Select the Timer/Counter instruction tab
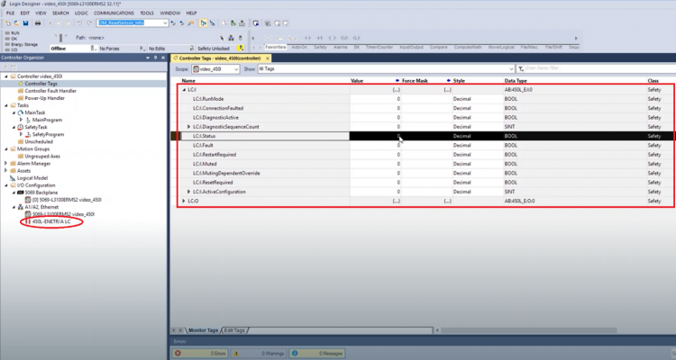Viewport: 676px width, 360px height. [379, 47]
